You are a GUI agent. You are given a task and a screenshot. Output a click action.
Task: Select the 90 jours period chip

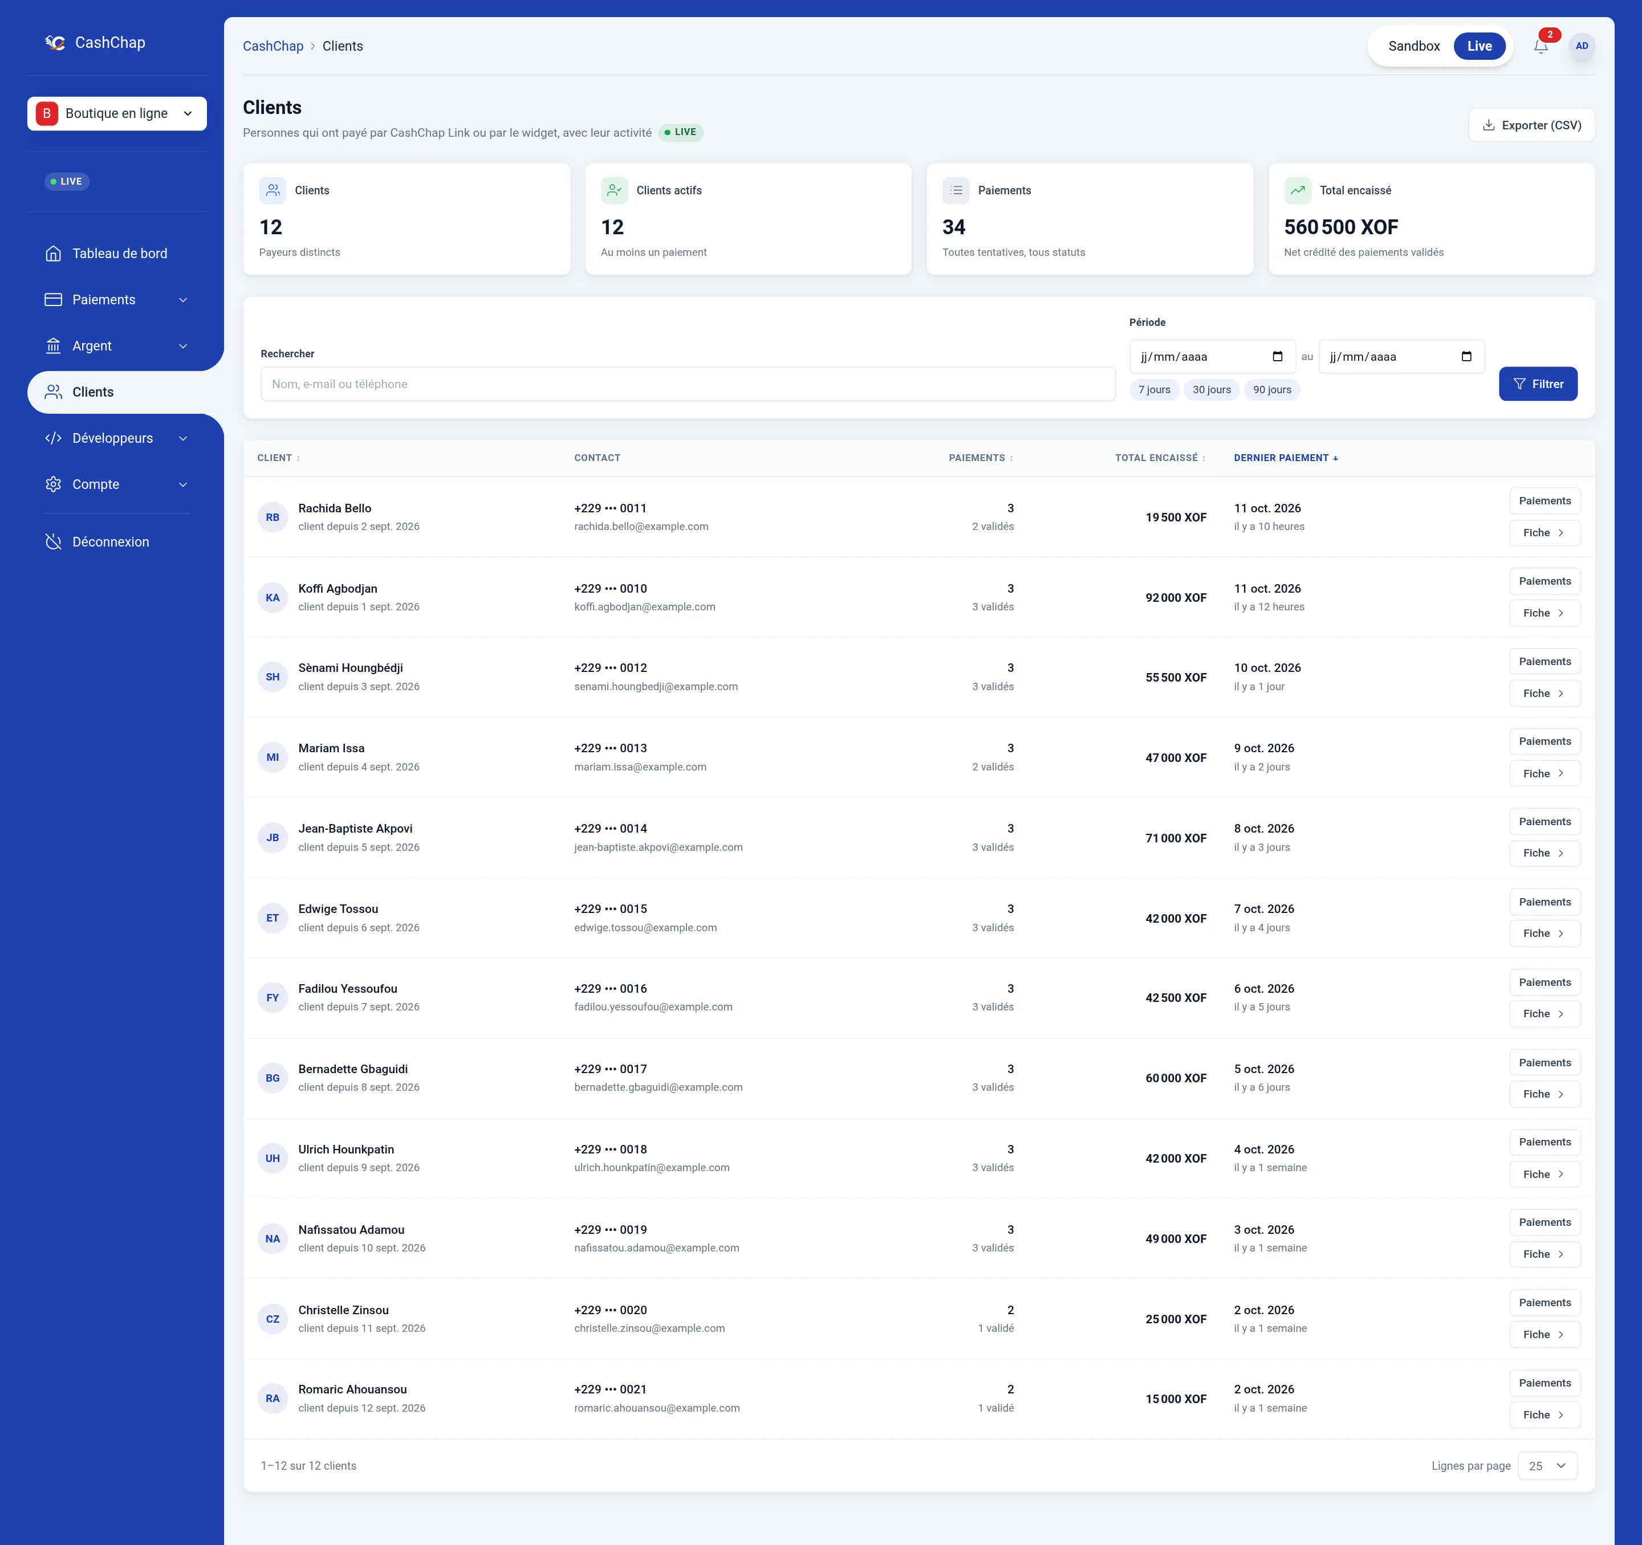1272,390
